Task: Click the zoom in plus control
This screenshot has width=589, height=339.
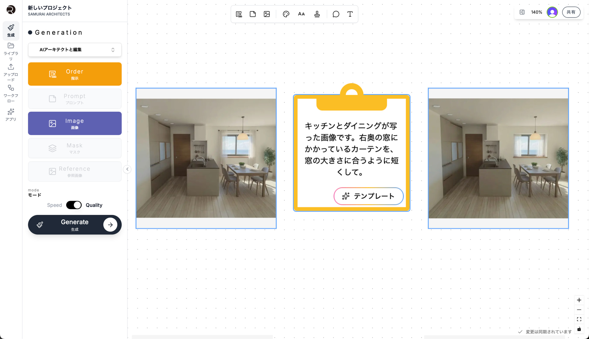Action: (579, 300)
